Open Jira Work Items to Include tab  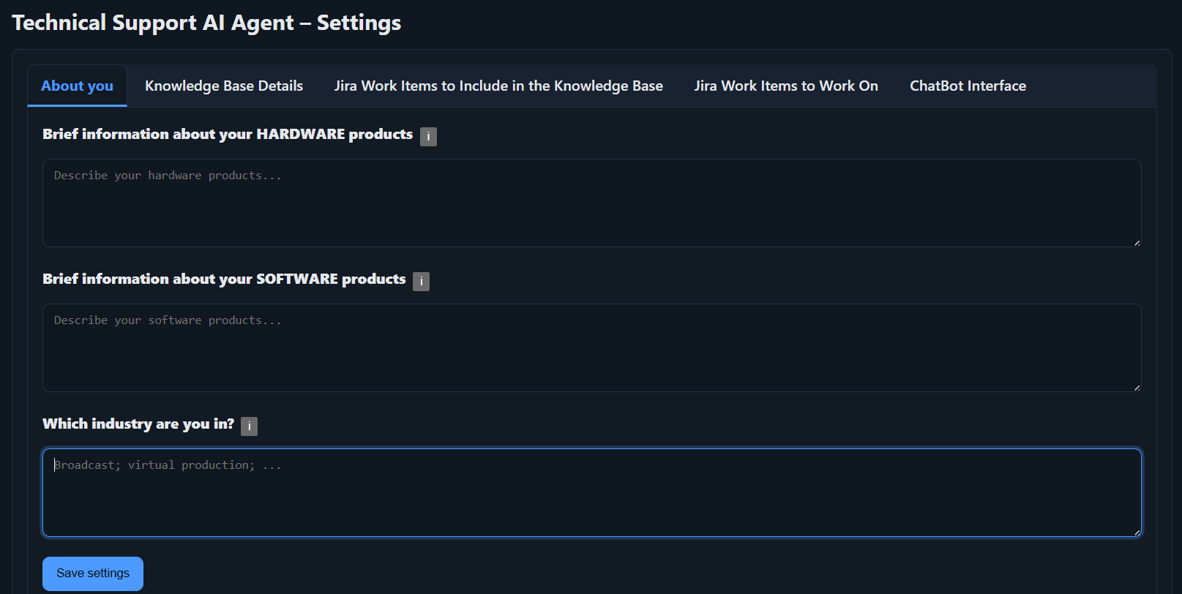[498, 86]
